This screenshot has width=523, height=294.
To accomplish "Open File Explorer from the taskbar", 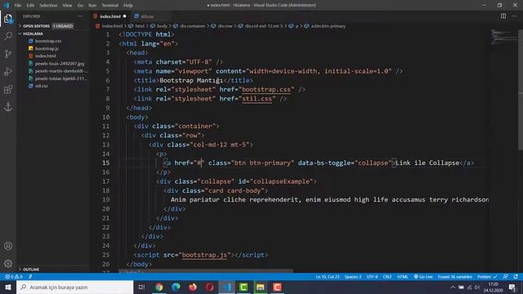I will [x=260, y=287].
